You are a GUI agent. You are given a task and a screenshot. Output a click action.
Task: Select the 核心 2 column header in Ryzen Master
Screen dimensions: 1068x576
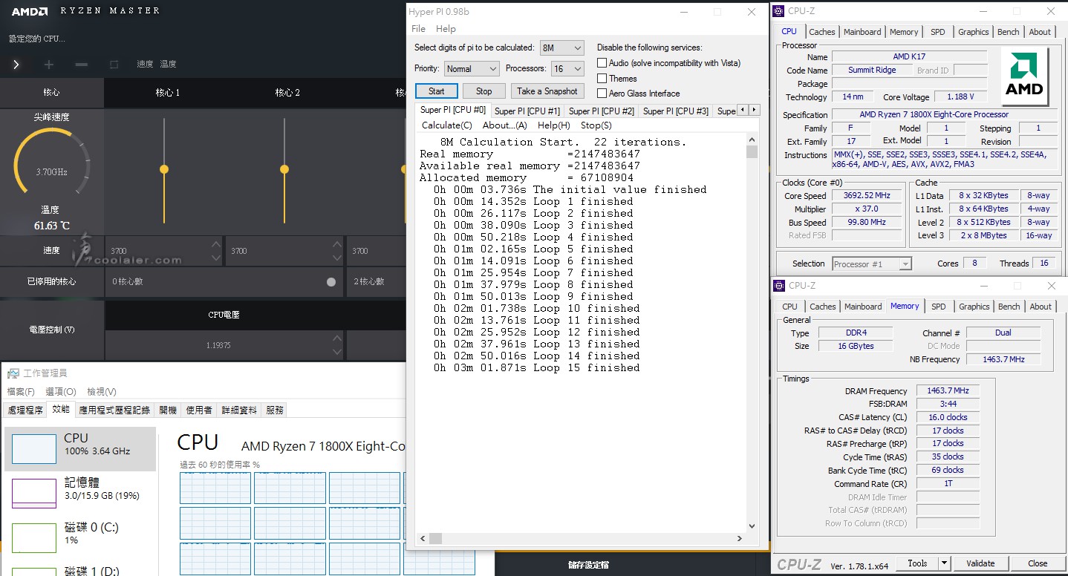(287, 93)
